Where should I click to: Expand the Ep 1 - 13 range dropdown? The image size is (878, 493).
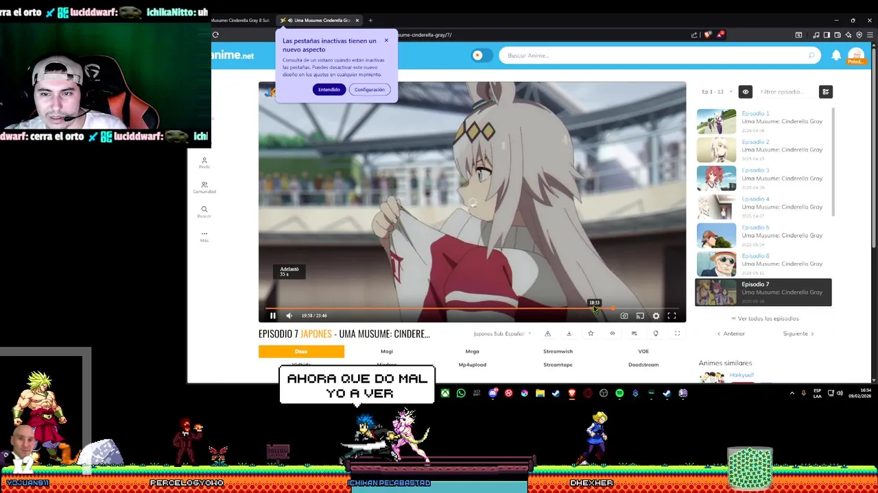717,92
